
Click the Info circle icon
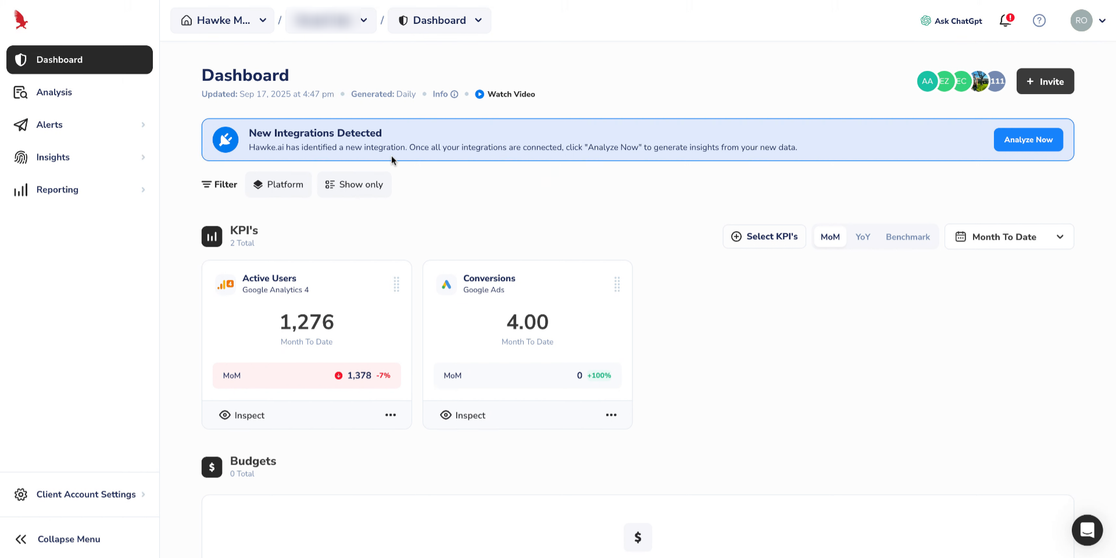[x=455, y=94]
